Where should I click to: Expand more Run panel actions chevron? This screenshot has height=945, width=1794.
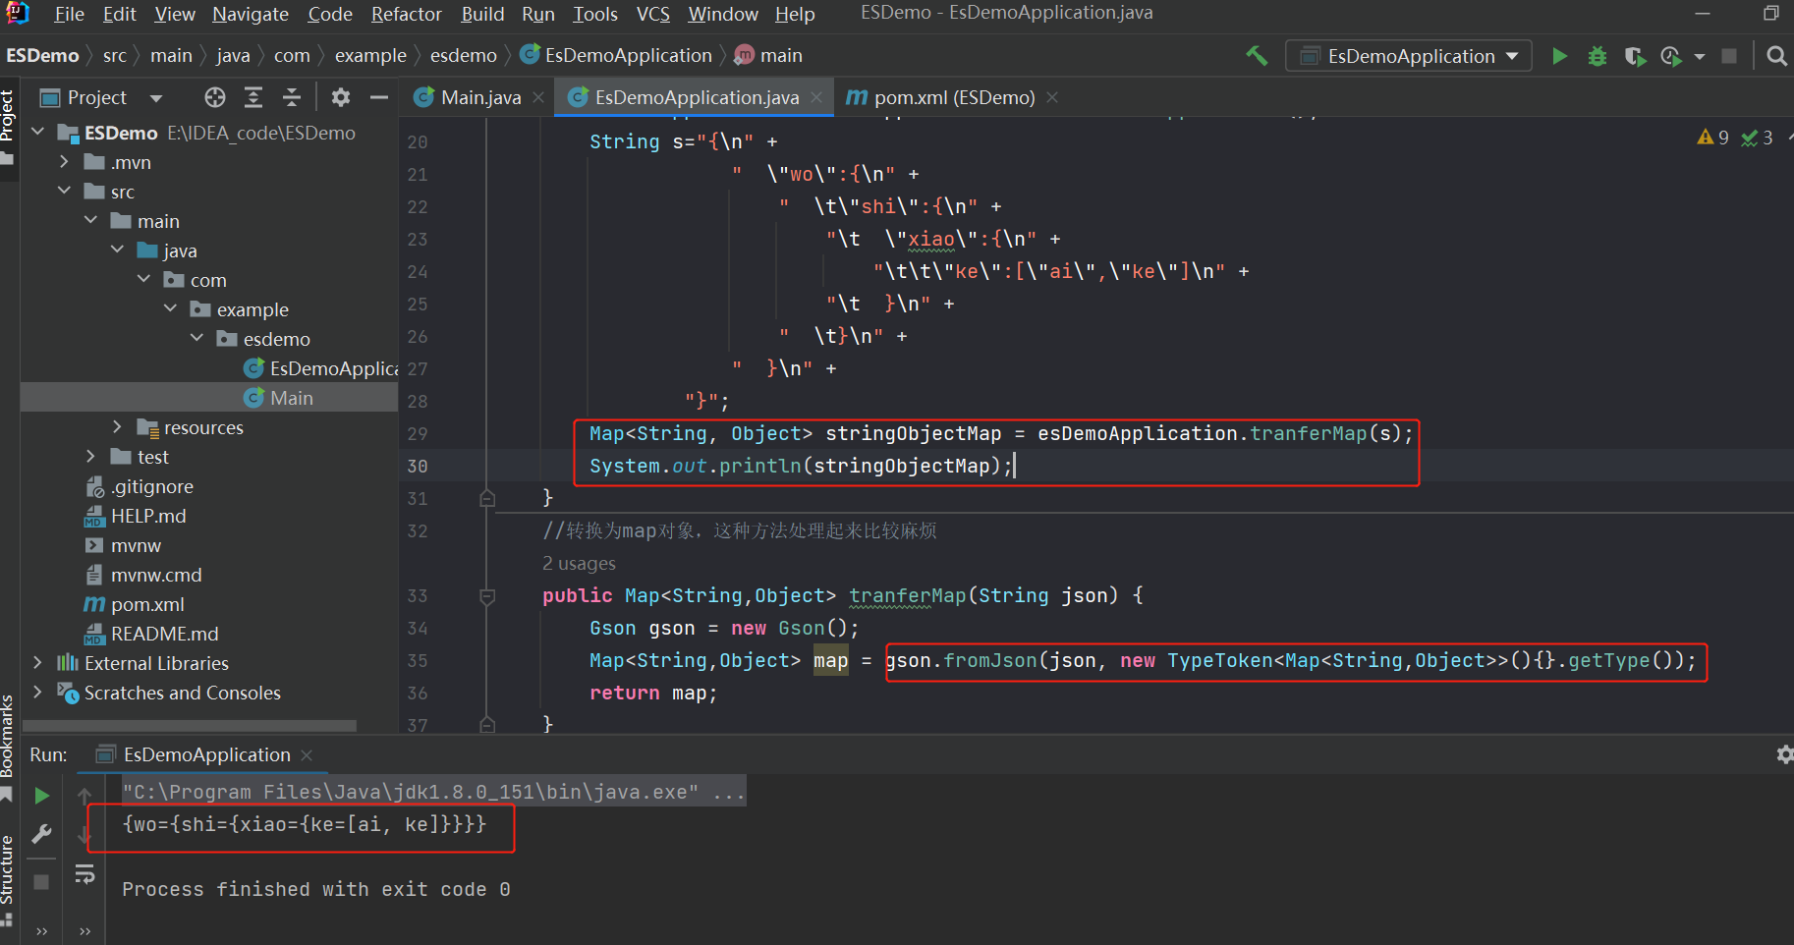coord(41,931)
